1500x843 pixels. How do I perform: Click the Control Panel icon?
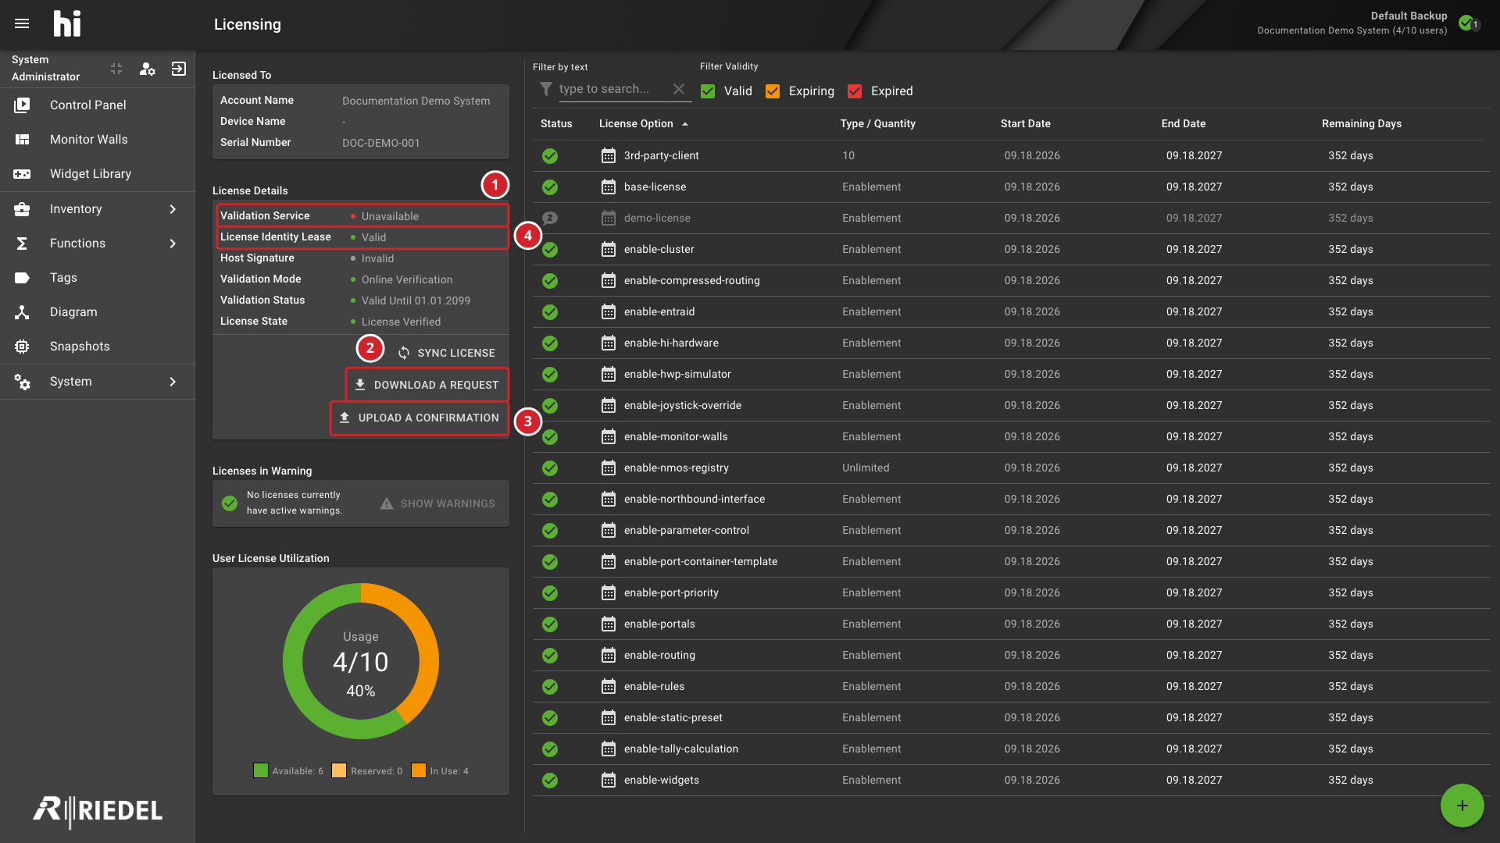(x=22, y=105)
